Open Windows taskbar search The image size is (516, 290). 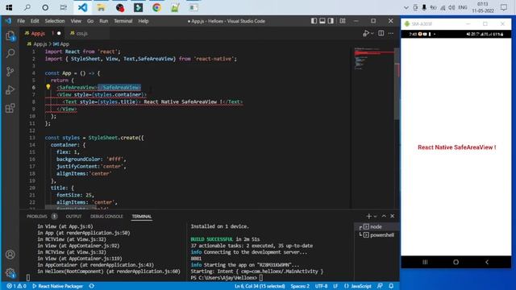[27, 7]
